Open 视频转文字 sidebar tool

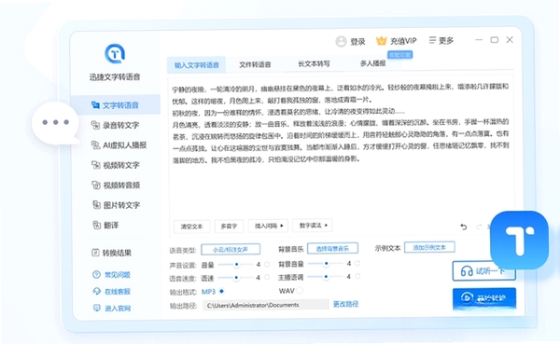coord(116,165)
